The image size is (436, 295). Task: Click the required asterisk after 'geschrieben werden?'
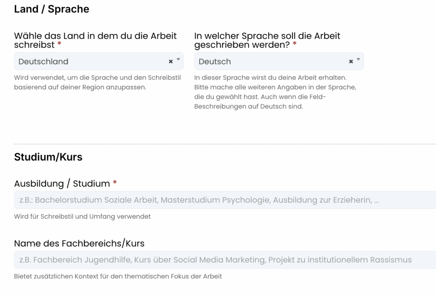tap(295, 45)
